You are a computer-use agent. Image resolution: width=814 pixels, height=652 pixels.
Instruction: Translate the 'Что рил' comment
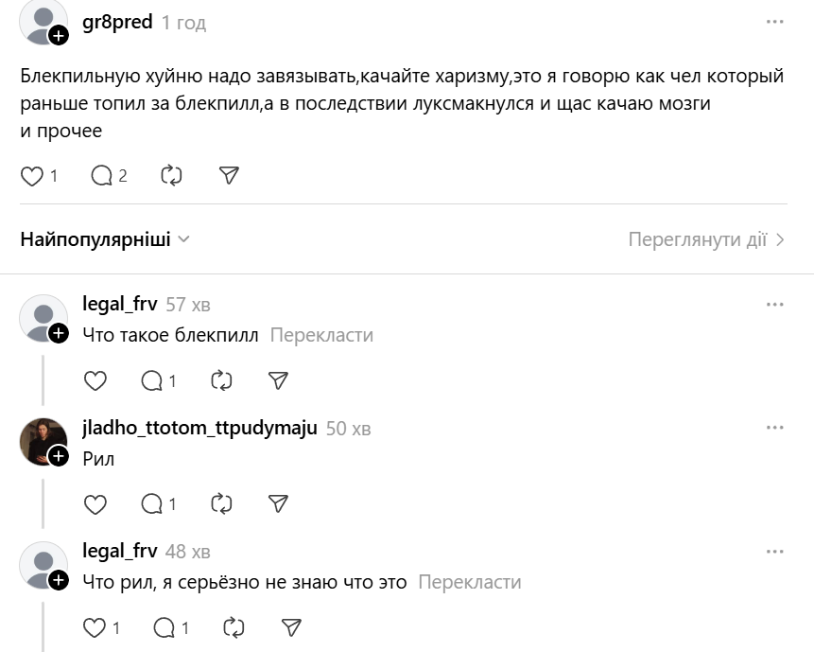click(469, 582)
